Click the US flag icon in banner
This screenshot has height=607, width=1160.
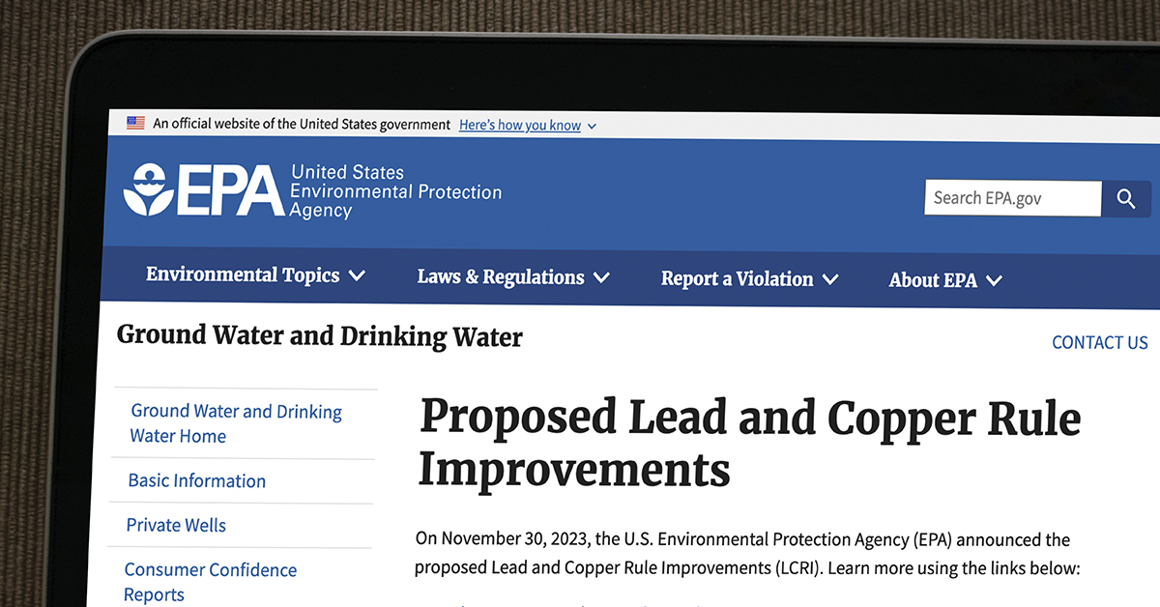(135, 123)
